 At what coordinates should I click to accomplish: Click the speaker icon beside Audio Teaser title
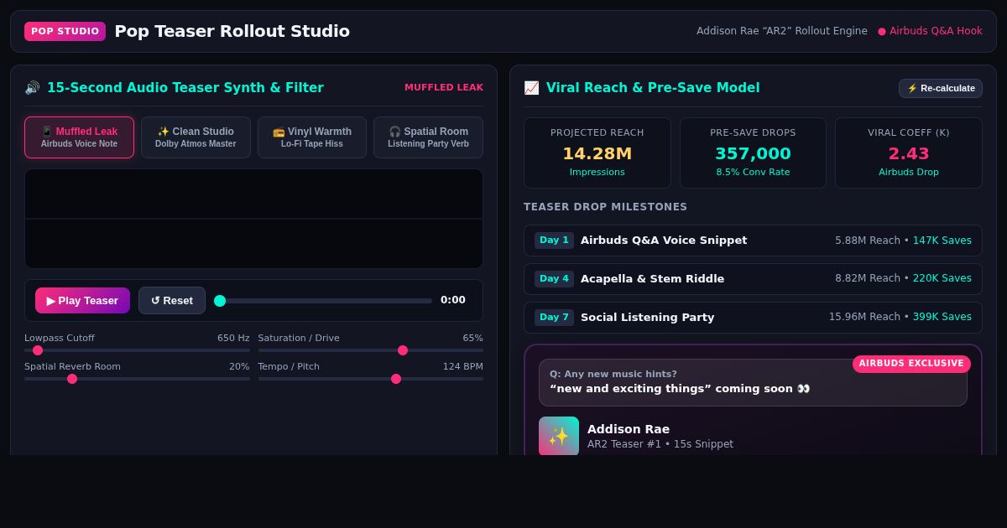pyautogui.click(x=32, y=88)
